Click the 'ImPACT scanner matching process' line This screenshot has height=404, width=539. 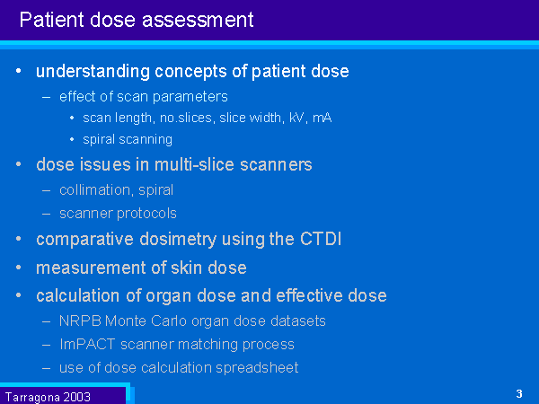pyautogui.click(x=177, y=344)
